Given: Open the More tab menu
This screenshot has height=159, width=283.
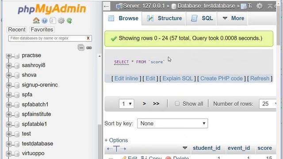Looking at the screenshot, I should point(233,18).
